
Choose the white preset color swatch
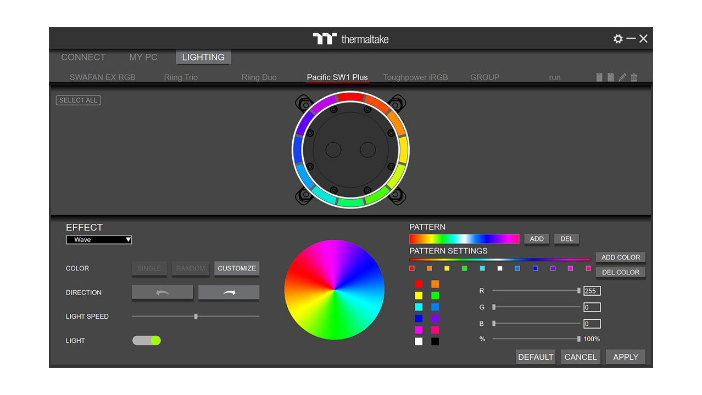coord(419,341)
